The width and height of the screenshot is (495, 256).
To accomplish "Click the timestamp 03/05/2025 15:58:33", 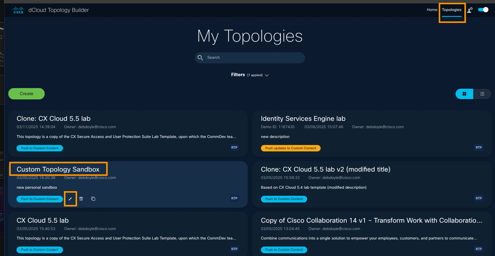I will pos(280,178).
